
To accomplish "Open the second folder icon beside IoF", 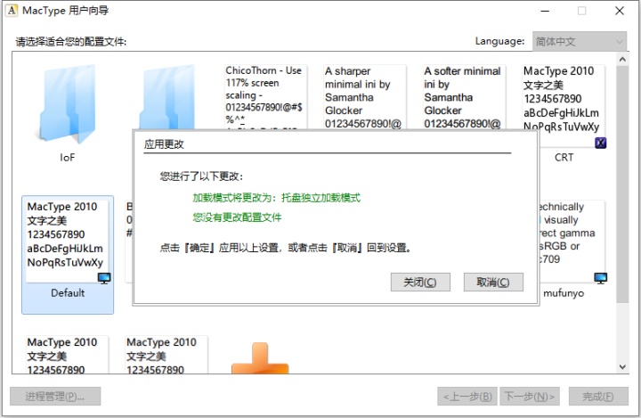I will point(166,97).
